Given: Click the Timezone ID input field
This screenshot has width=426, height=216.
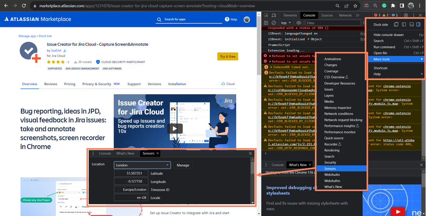Looking at the screenshot, I should pos(131,190).
